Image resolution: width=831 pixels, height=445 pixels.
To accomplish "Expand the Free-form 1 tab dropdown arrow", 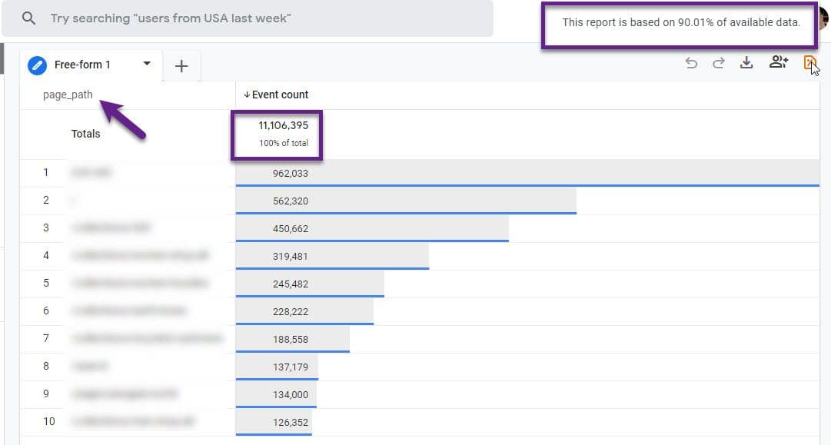I will click(x=147, y=65).
